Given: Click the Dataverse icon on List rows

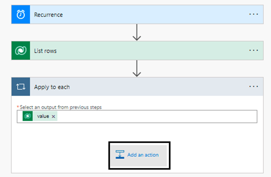Looking at the screenshot, I should pos(21,51).
